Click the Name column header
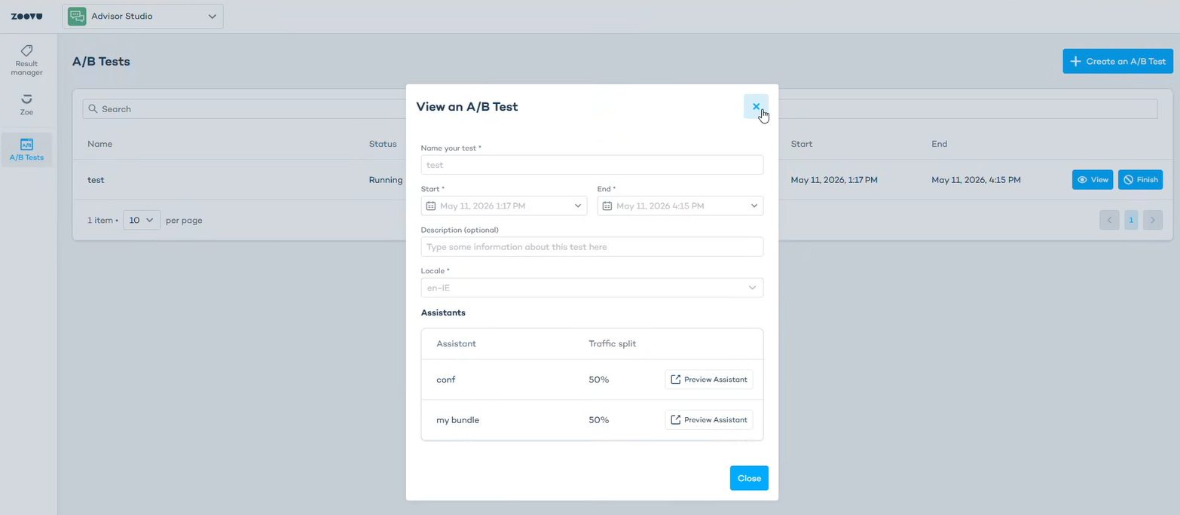 coord(99,144)
